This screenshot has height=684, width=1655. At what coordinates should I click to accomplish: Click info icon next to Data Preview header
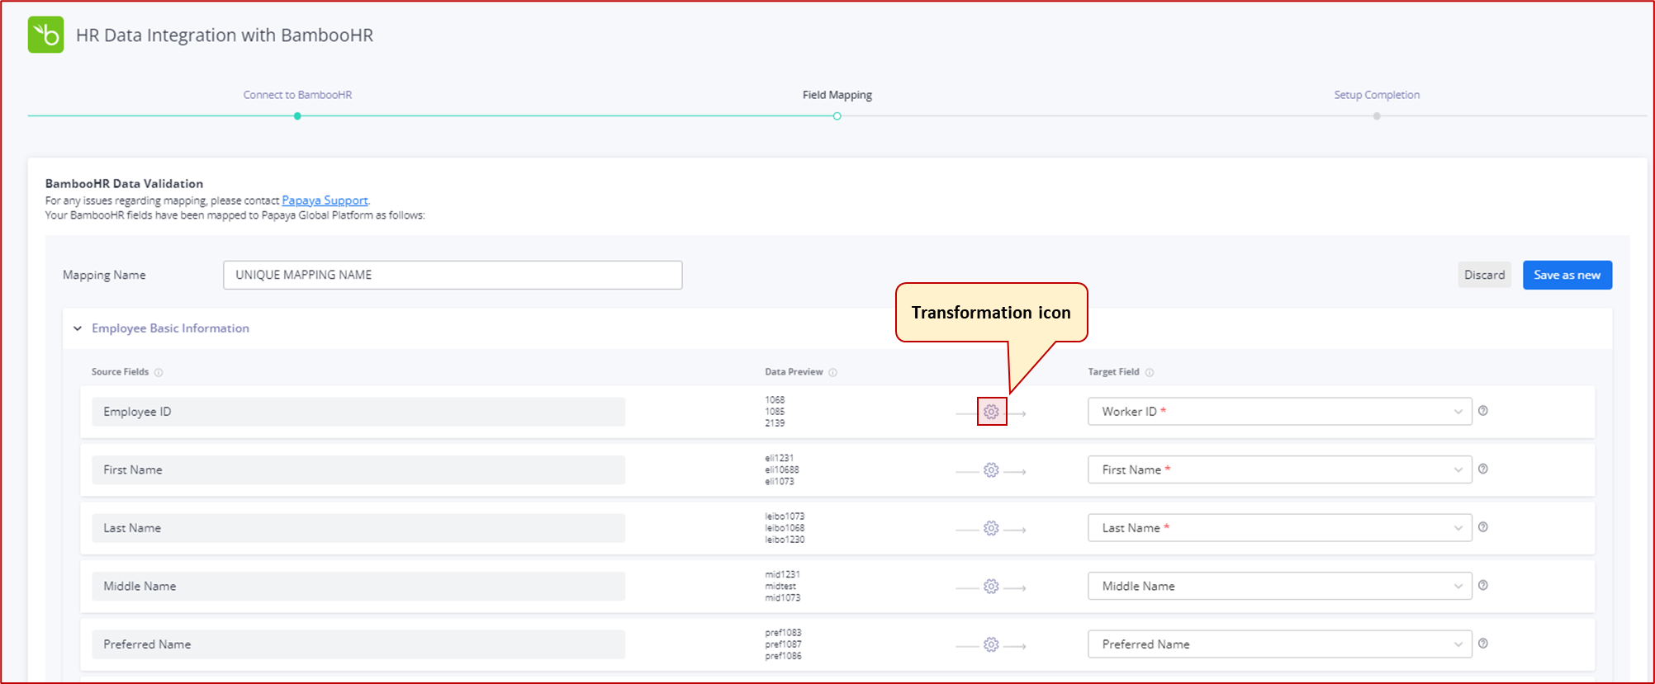(x=832, y=372)
